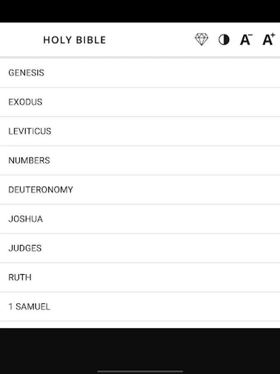Viewport: 280px width, 374px height.
Task: Click empty header space left of HOLY BIBLE
Action: (21, 40)
